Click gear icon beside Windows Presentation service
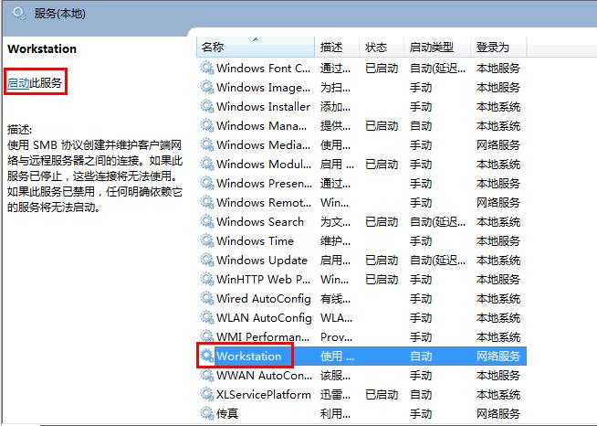597x426 pixels. click(x=207, y=183)
